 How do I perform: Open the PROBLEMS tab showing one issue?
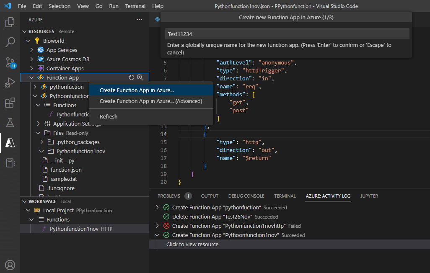click(170, 196)
